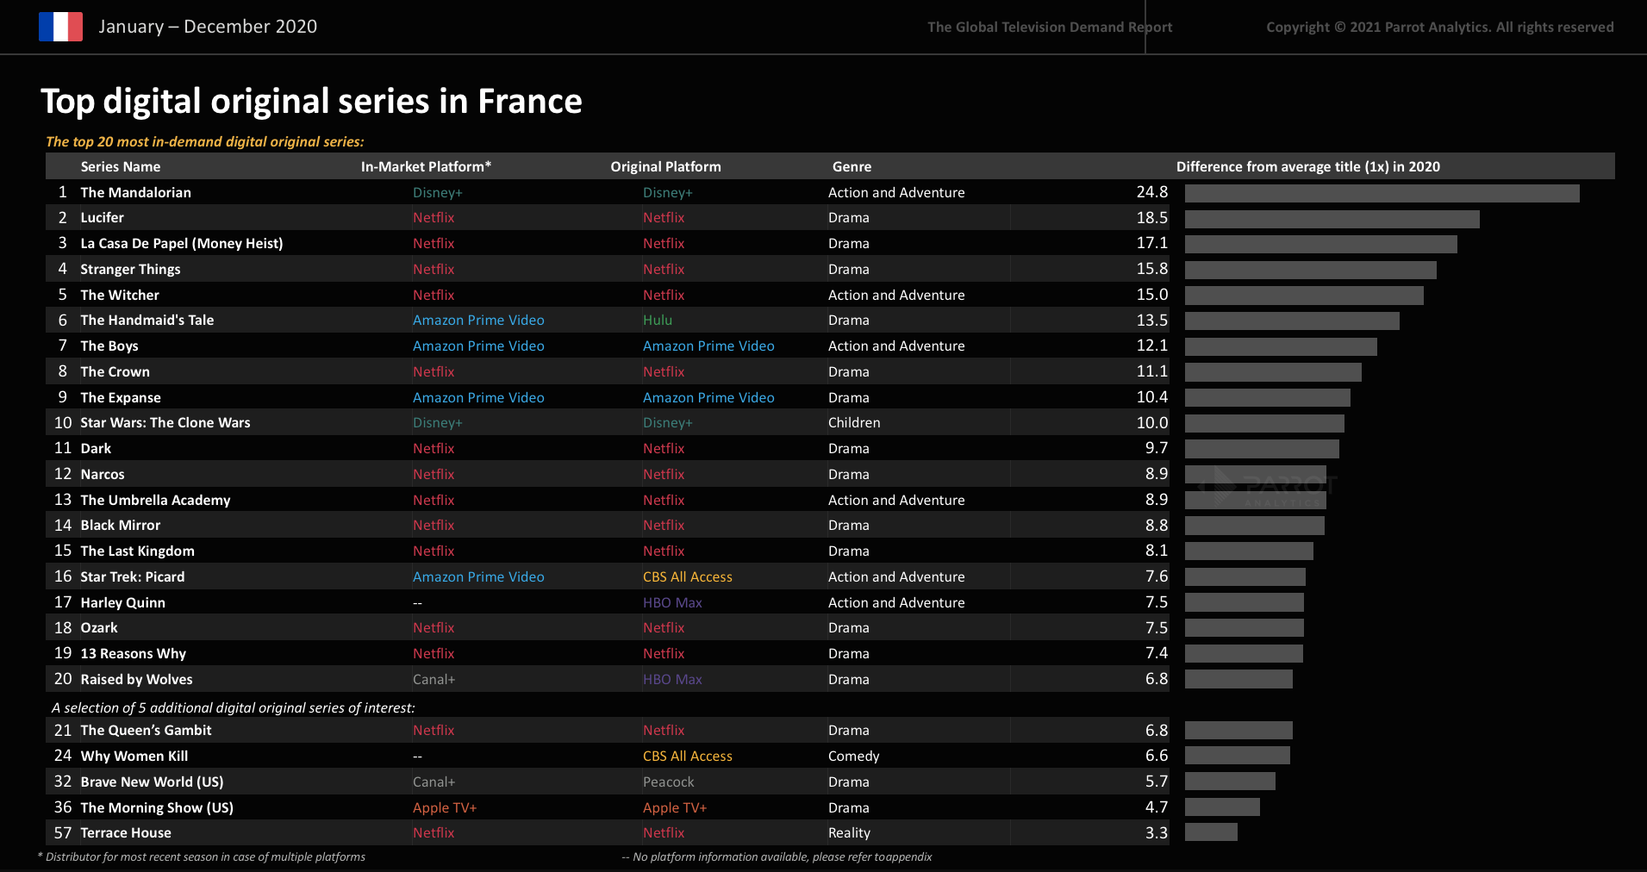Click the 'In-Market Platform*' column header
The image size is (1647, 872).
(426, 166)
